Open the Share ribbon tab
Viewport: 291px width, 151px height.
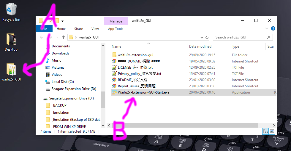pyautogui.click(x=78, y=29)
